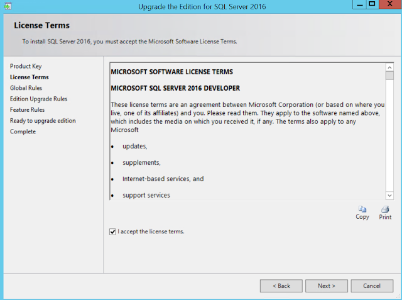Click the 'Internet-based services, and' bullet item
This screenshot has height=300, width=402.
(163, 179)
